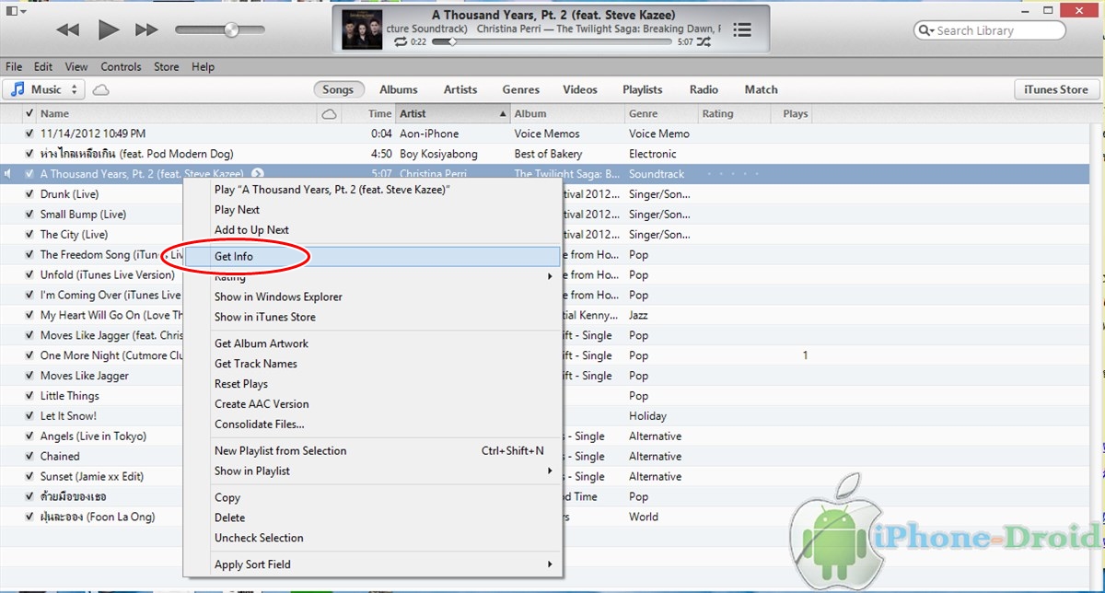Toggle the repeat icon in now playing
The image size is (1105, 593).
point(401,42)
